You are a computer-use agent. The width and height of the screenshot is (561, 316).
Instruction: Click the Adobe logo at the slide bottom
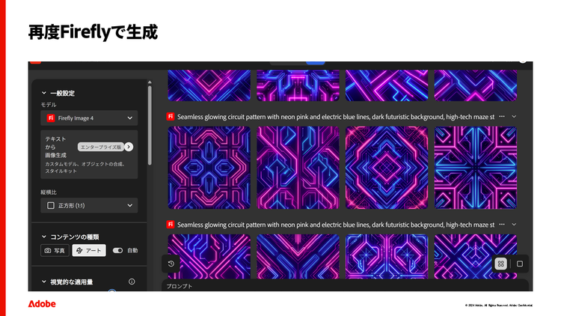(x=42, y=304)
